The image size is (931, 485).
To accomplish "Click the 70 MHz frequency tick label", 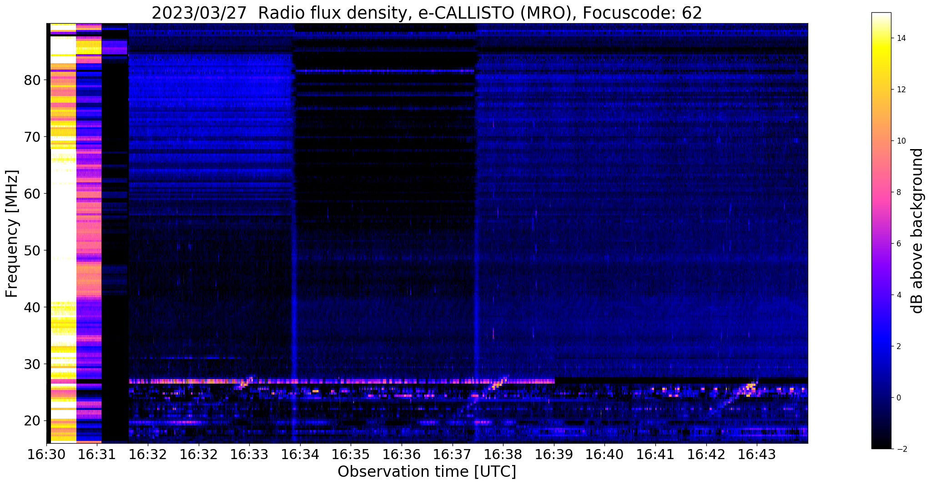I will 32,137.
